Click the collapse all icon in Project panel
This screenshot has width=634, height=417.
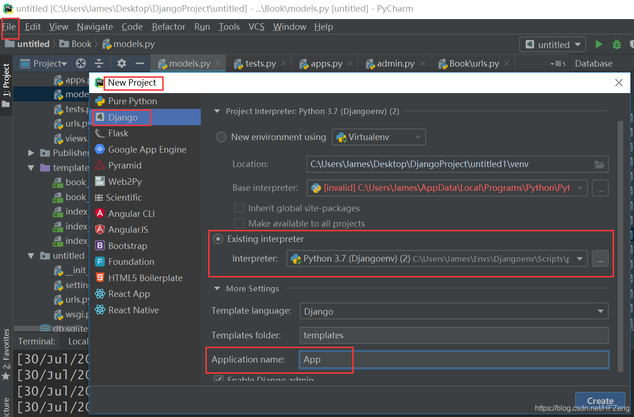click(x=99, y=63)
